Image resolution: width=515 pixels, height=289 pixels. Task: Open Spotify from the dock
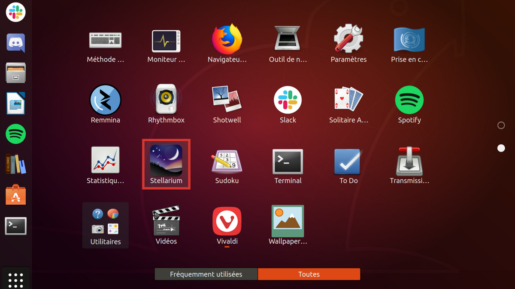pos(16,134)
